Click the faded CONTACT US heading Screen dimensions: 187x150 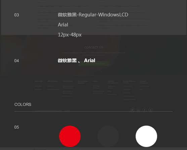pos(94,47)
